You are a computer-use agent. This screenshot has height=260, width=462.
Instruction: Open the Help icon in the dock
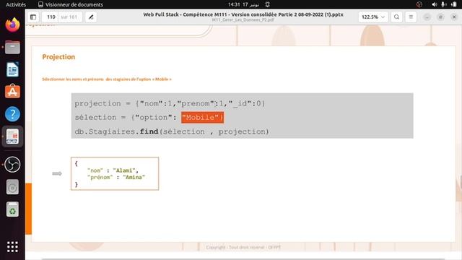click(12, 114)
